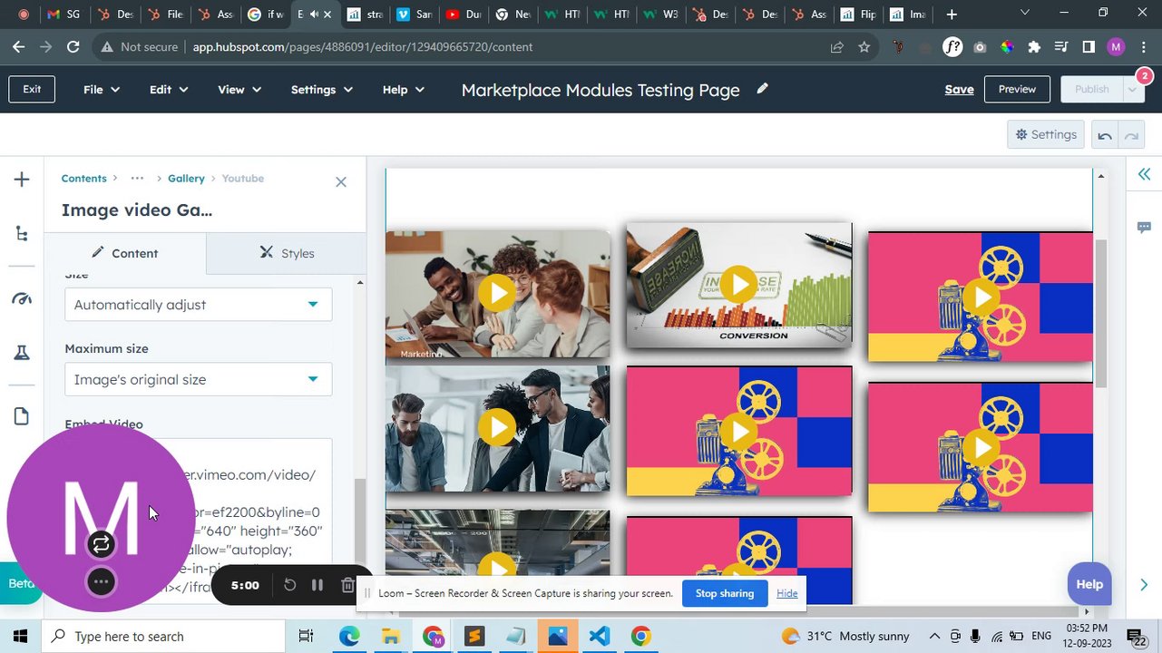Open the contents tree sidebar icon
1162x653 pixels.
[x=22, y=234]
